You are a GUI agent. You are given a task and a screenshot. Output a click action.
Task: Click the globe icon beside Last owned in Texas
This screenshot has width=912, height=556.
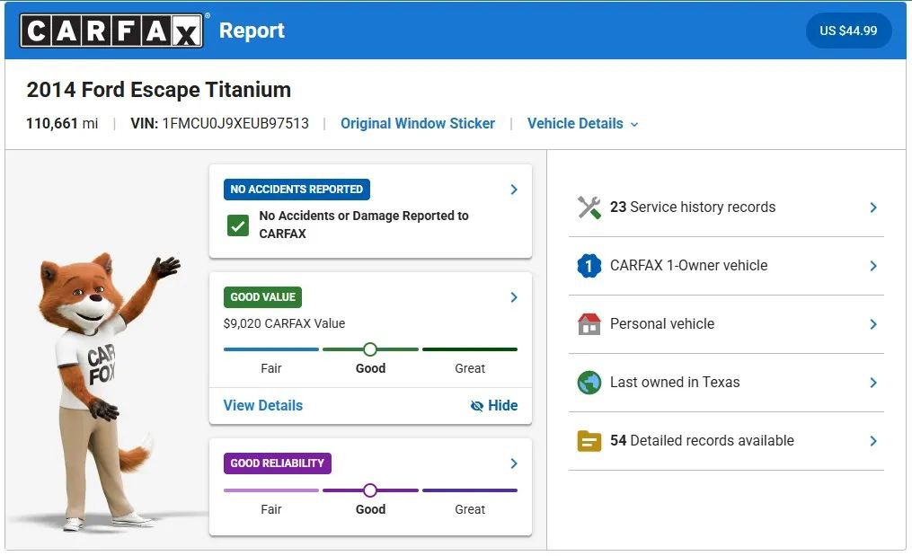[589, 382]
